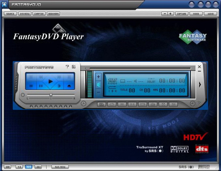221x171 pixels.
Task: Eject the disc with the Eject button
Action: pos(69,86)
